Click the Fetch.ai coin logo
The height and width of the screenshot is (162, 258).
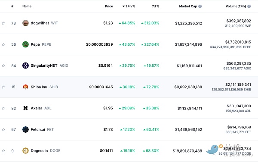(x=25, y=129)
